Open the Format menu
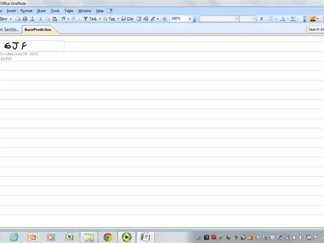Image resolution: width=324 pixels, height=243 pixels. point(26,11)
